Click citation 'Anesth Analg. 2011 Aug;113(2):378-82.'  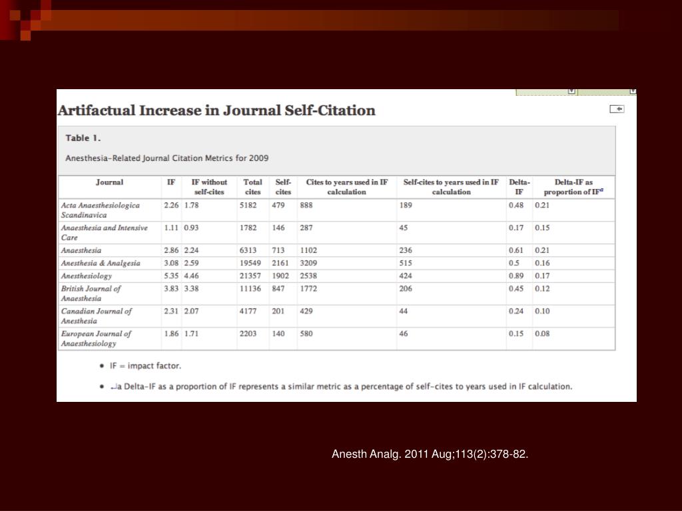(430, 454)
